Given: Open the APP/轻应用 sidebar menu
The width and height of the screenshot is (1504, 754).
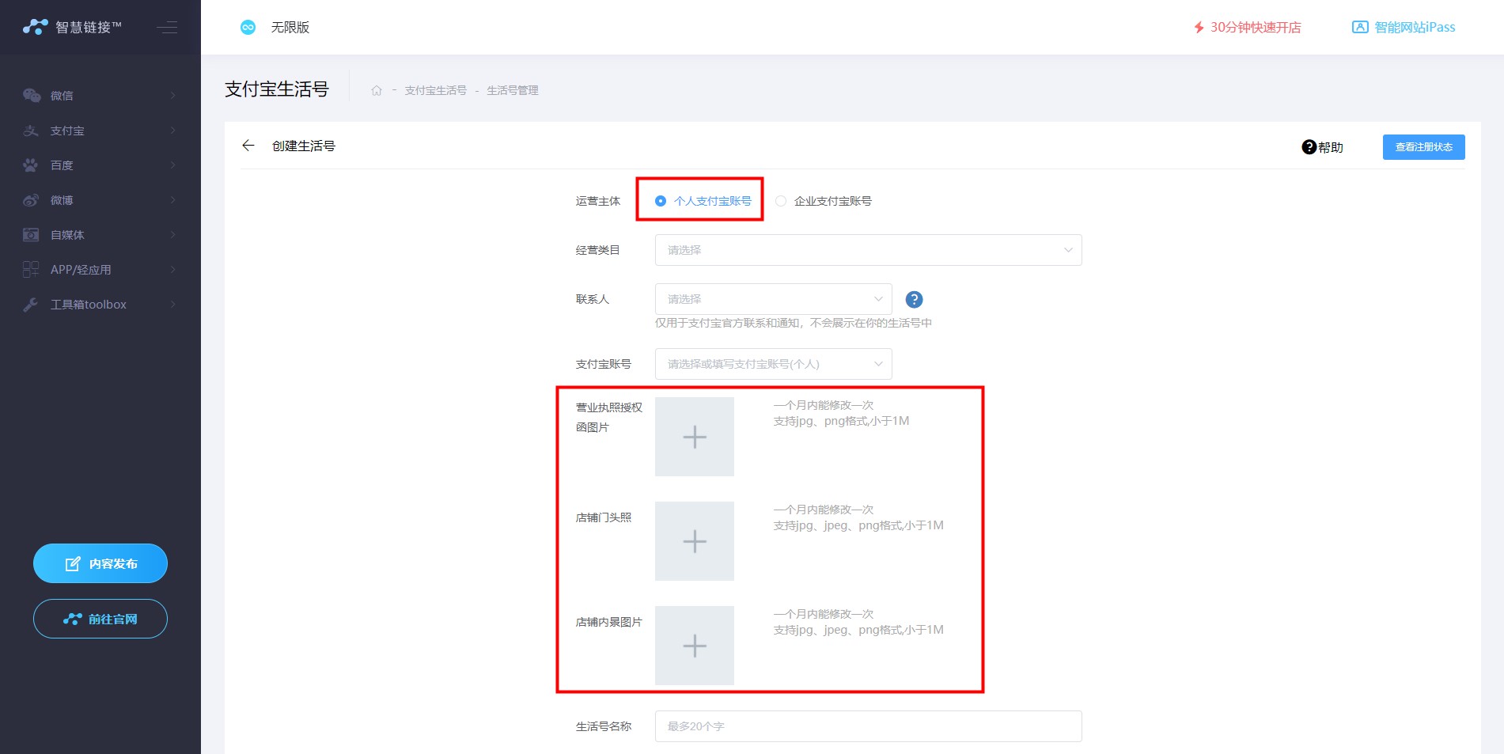Looking at the screenshot, I should pyautogui.click(x=100, y=270).
